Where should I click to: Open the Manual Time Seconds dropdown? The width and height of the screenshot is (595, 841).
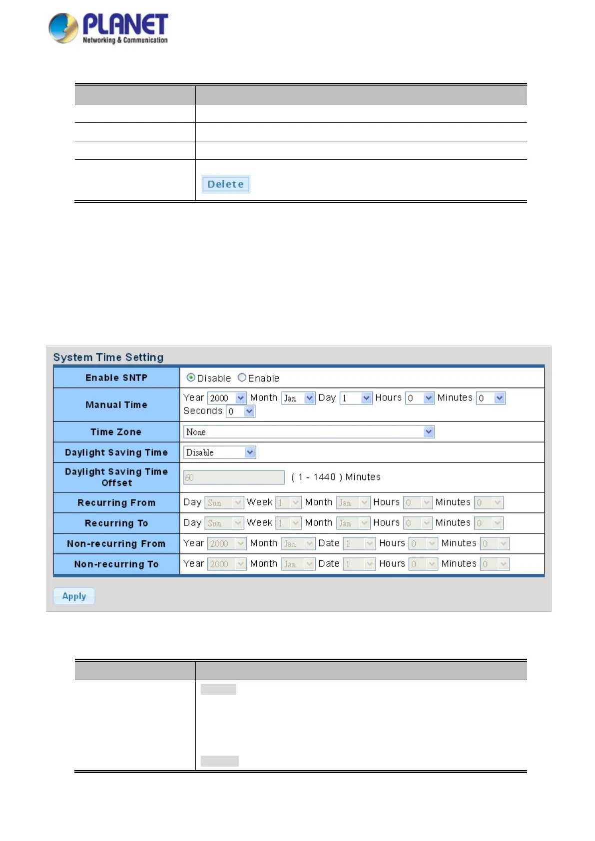(x=240, y=411)
